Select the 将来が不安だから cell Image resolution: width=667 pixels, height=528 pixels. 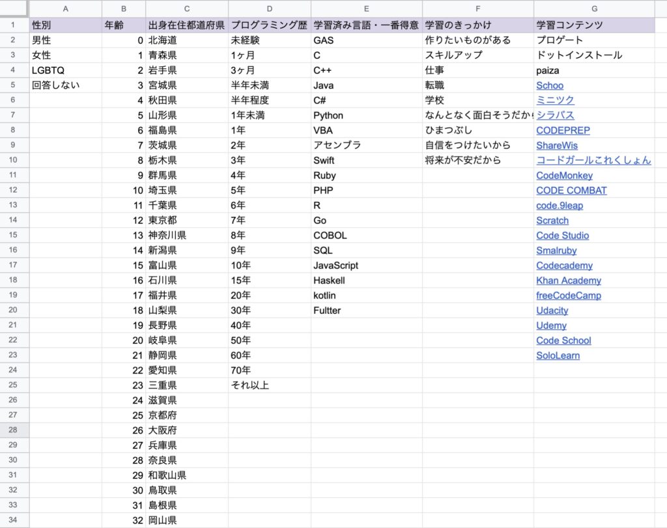(477, 160)
